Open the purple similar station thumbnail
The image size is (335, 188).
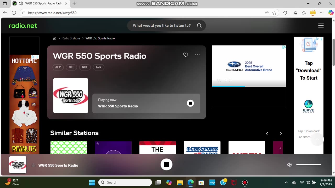point(113,147)
